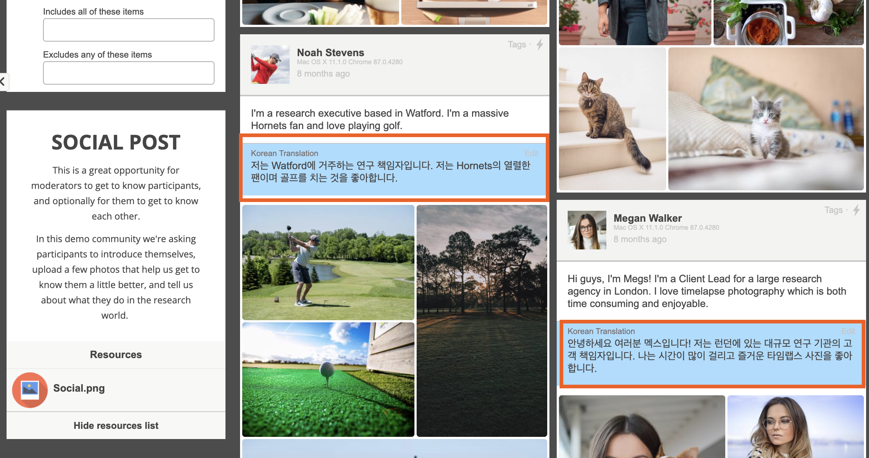Screen dimensions: 869x458
Task: Click Noah Stevens profile avatar
Action: tap(270, 65)
